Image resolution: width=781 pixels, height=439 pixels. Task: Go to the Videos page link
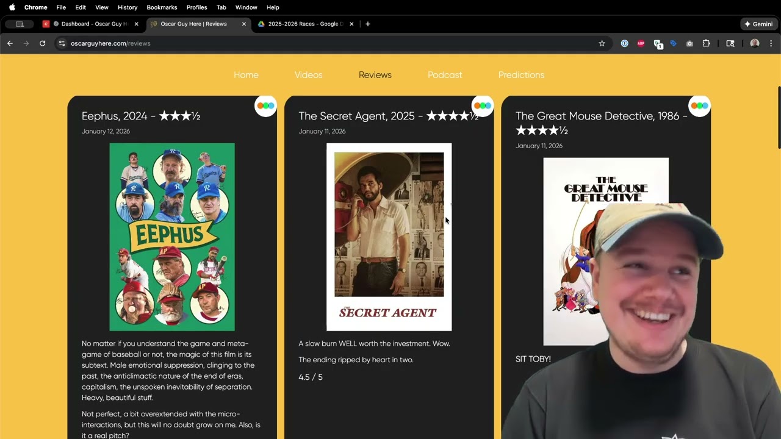tap(308, 75)
